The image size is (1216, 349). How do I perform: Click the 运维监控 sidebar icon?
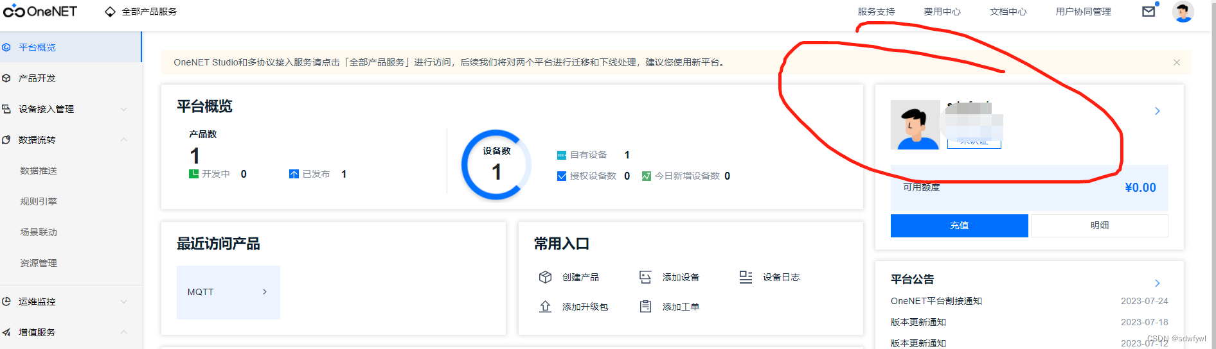[6, 302]
